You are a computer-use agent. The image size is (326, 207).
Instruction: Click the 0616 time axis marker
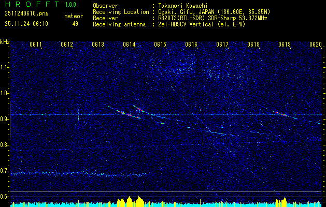coord(191,45)
